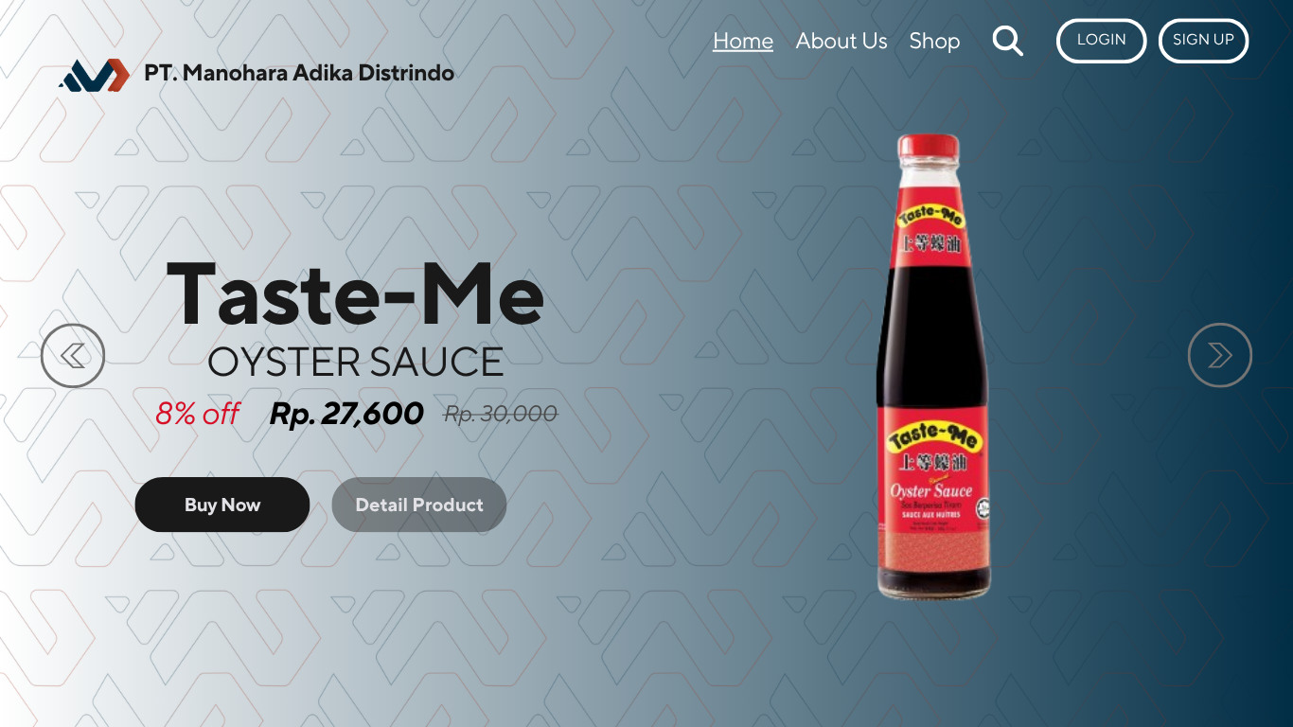Click PT. Manohara Adika Distrindo brand name
Screen dimensions: 1293x727
pyautogui.click(x=299, y=73)
